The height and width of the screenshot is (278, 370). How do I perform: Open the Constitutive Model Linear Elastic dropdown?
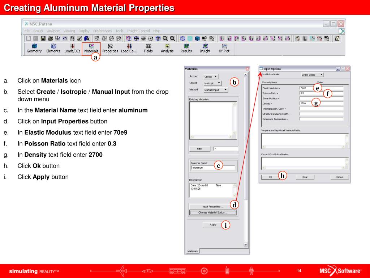point(313,75)
